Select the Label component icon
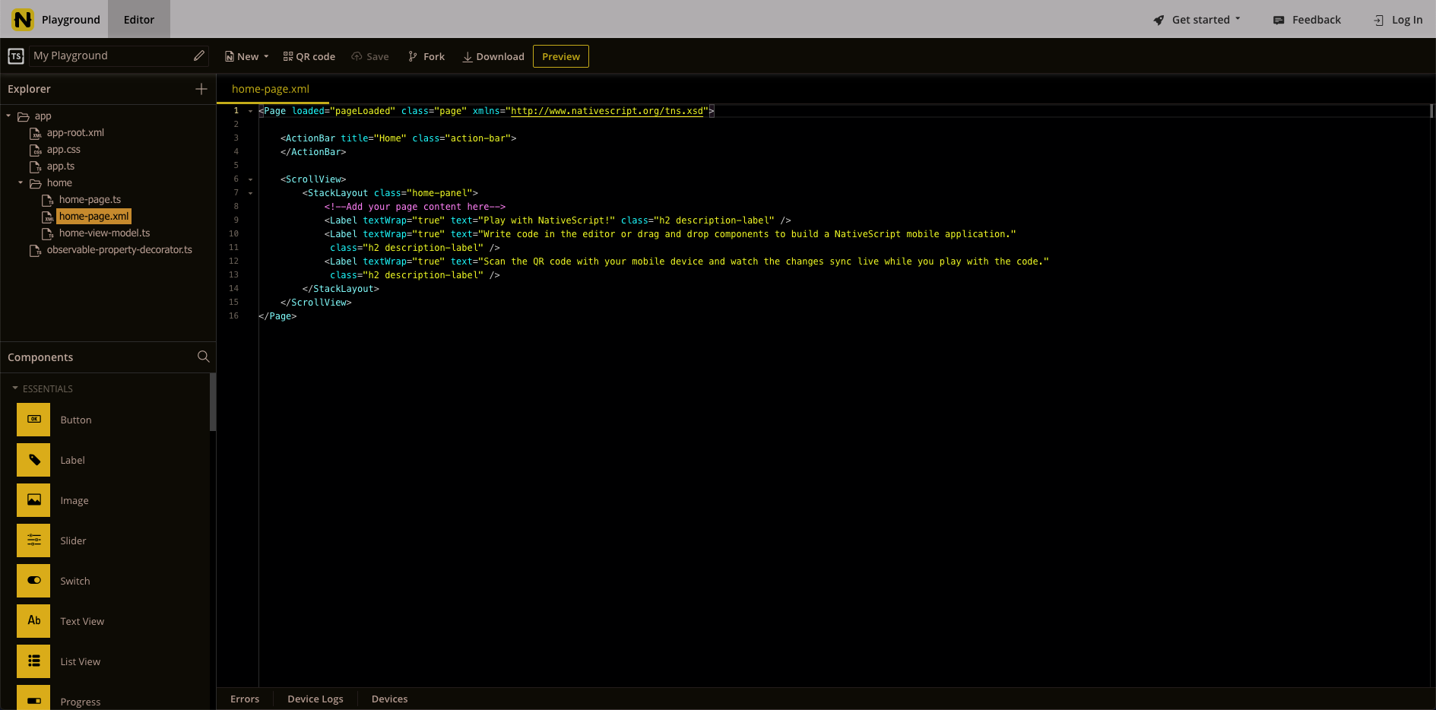 [33, 460]
